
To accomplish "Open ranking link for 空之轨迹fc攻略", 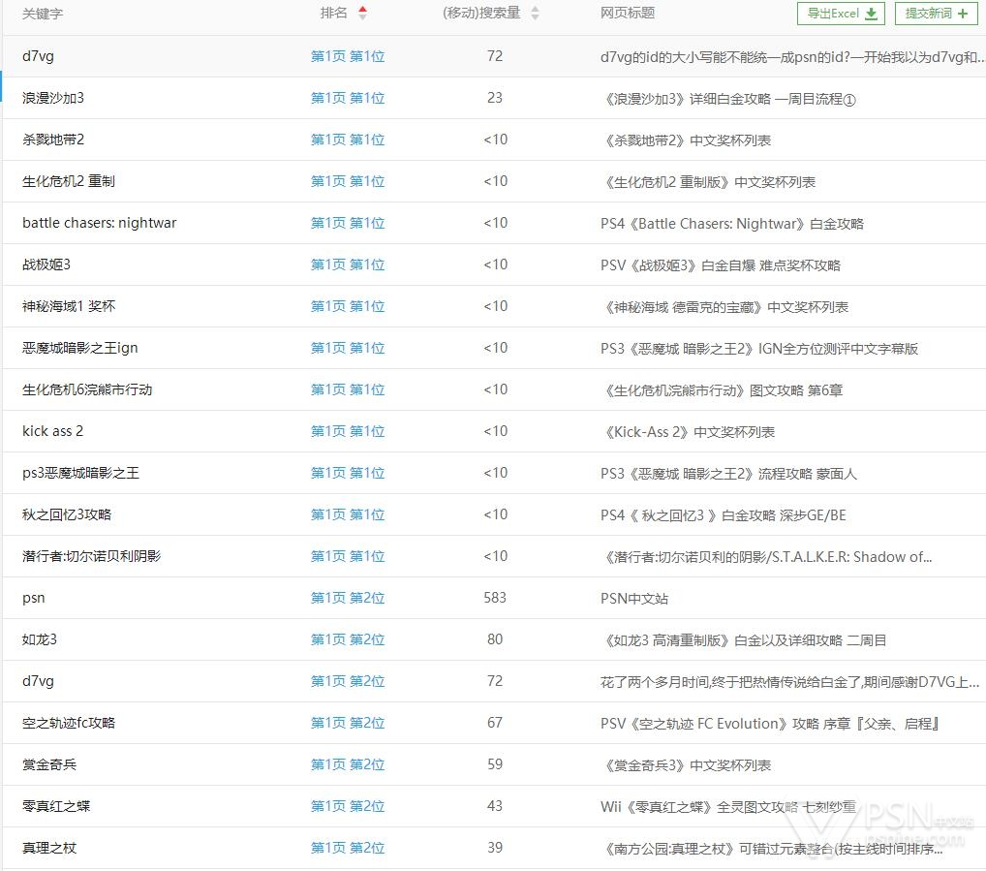I will (348, 723).
